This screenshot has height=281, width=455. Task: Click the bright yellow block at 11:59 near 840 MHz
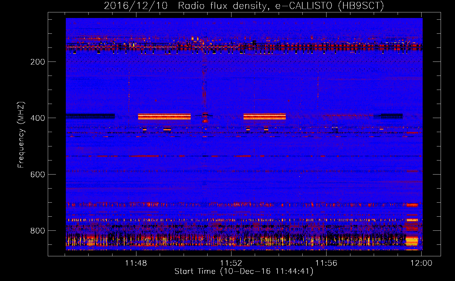(412, 241)
